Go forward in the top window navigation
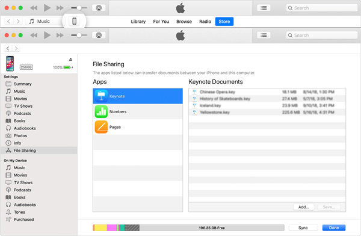Viewport: 361px width, 236px height. click(x=18, y=22)
